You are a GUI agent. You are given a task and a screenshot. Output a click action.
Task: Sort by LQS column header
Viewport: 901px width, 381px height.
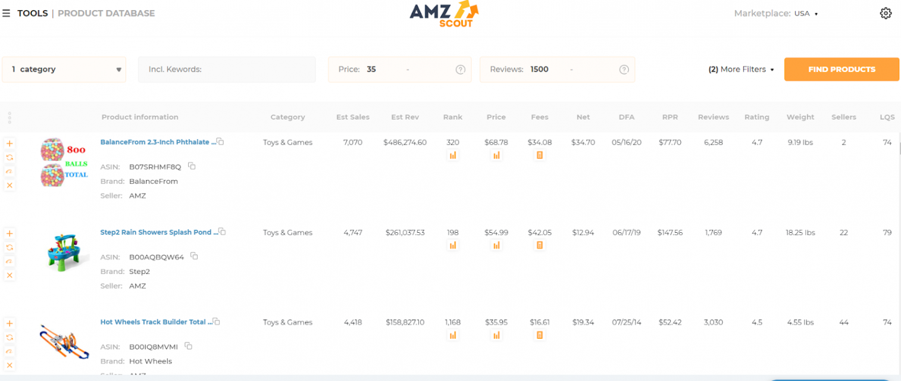[x=887, y=117]
